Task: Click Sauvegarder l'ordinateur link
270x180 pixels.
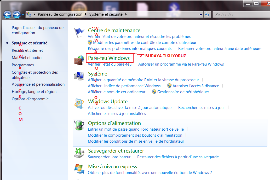Action: click(109, 157)
